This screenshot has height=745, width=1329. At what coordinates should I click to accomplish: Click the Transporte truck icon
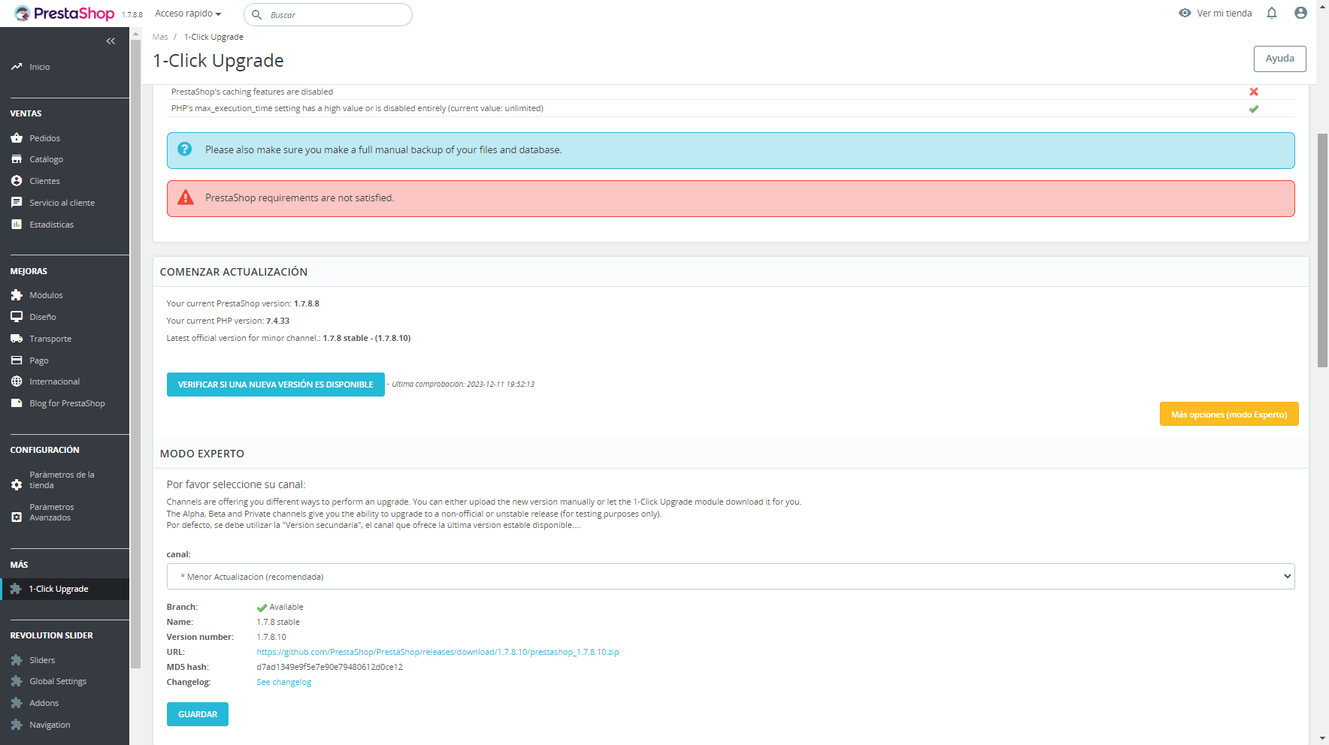pyautogui.click(x=17, y=339)
